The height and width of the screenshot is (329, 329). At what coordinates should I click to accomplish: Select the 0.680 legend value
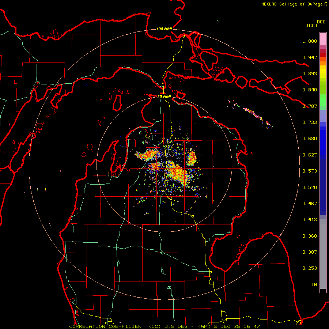tap(310, 139)
